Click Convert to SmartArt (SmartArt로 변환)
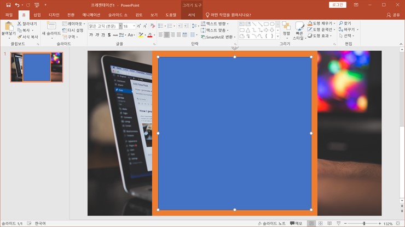Image resolution: width=405 pixels, height=227 pixels. (x=218, y=37)
